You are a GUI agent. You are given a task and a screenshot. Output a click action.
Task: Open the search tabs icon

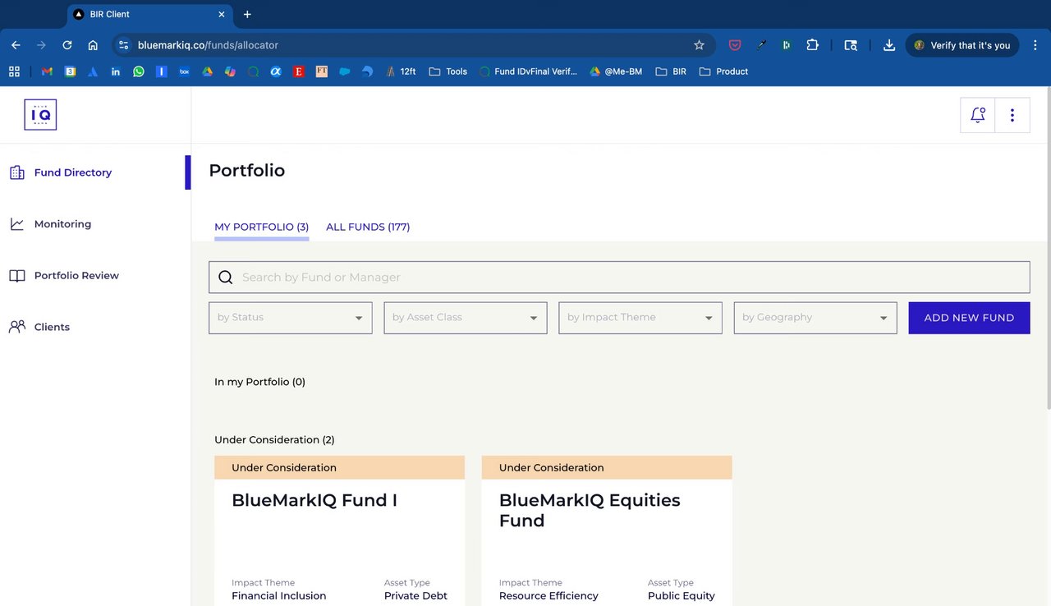(x=851, y=45)
